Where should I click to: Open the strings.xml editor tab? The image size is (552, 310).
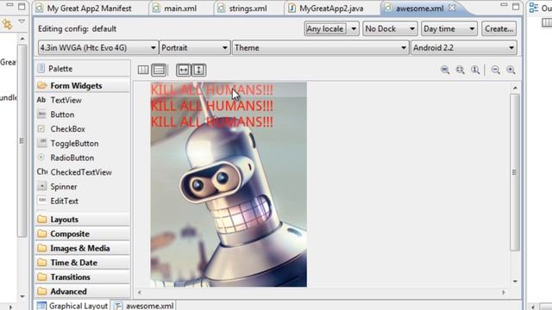(x=242, y=9)
